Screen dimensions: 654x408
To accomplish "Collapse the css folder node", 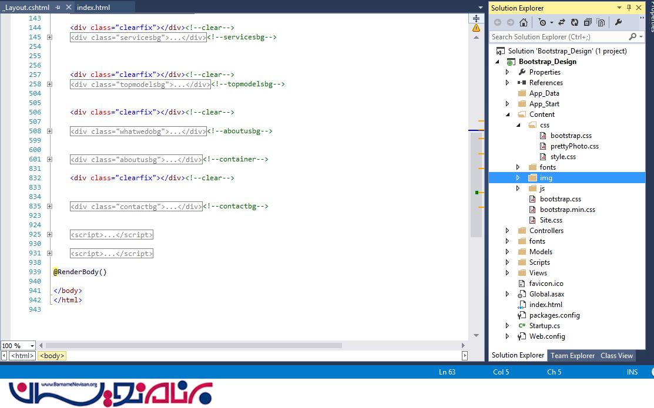I will click(x=518, y=125).
